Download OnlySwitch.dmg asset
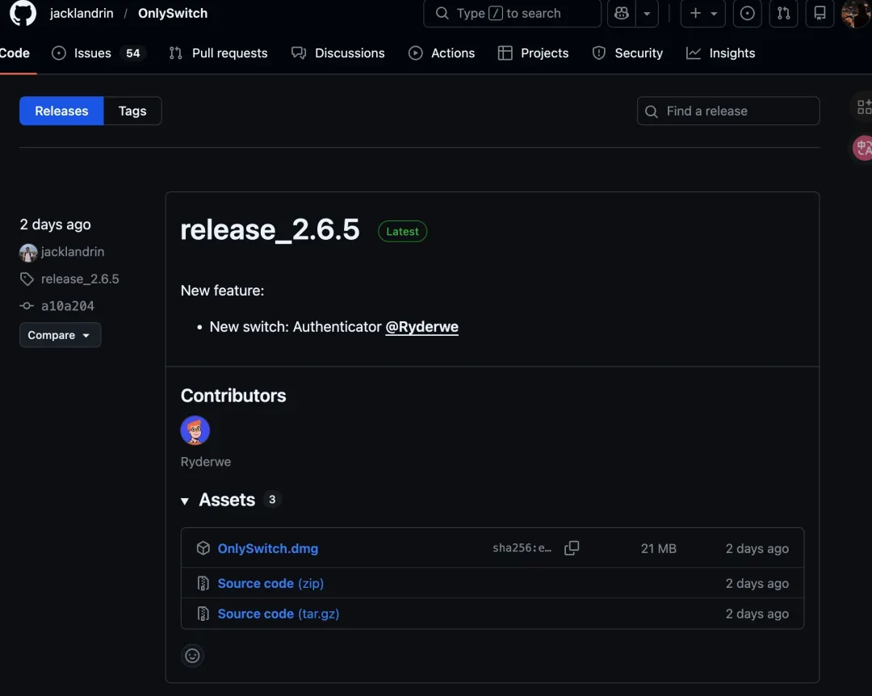Viewport: 872px width, 696px height. coord(267,548)
